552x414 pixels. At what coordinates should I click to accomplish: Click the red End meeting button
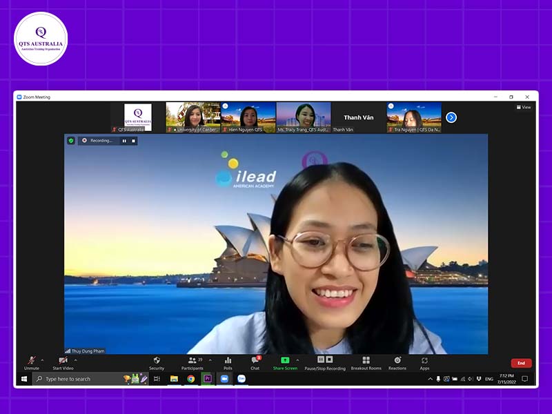(521, 363)
